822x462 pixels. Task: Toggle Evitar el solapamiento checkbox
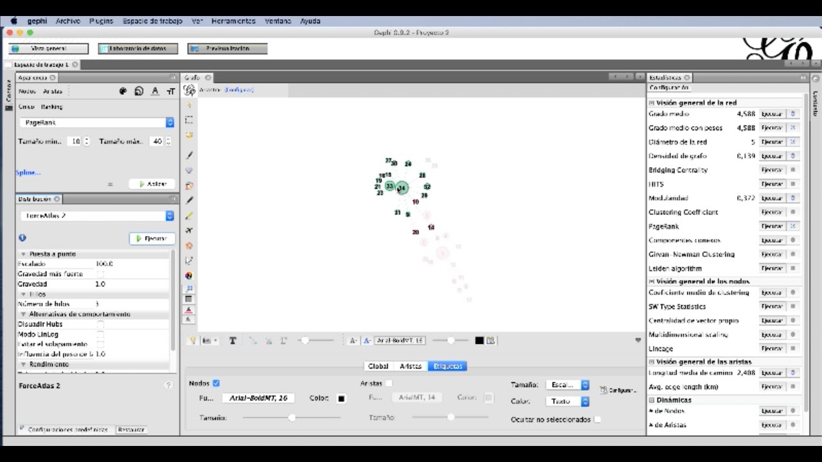[100, 344]
